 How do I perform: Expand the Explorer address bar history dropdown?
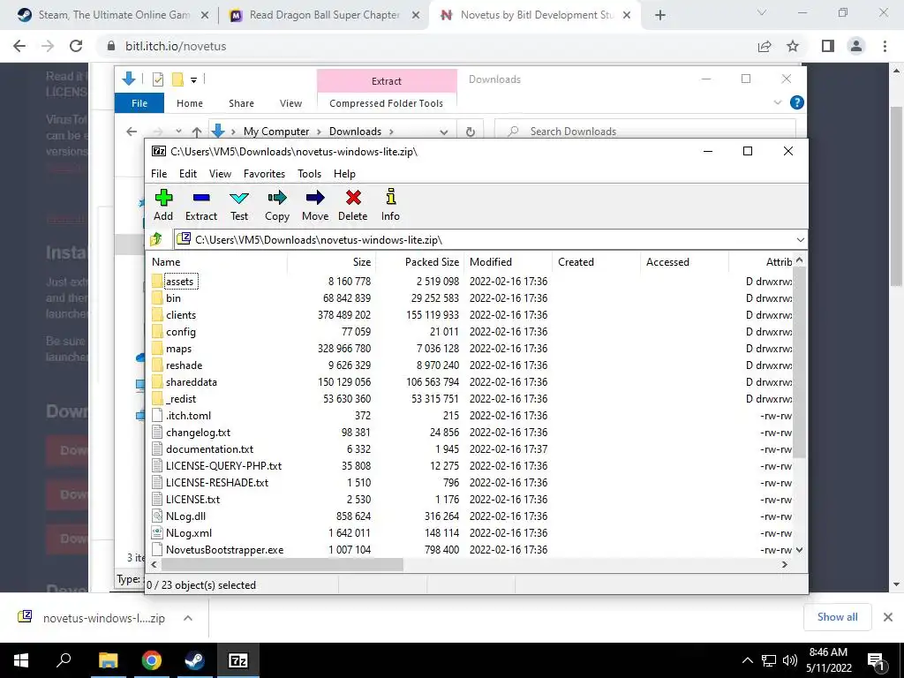(x=443, y=132)
